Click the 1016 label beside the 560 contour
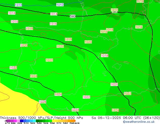Screen dimensions: 160x124 pyautogui.click(x=115, y=10)
